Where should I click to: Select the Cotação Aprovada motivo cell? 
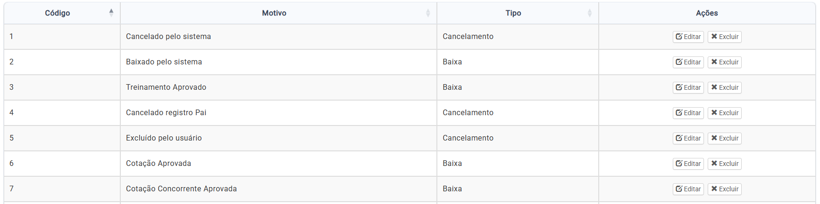click(x=159, y=164)
